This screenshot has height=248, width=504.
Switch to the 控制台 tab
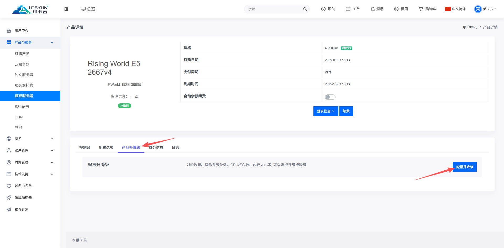pyautogui.click(x=85, y=147)
